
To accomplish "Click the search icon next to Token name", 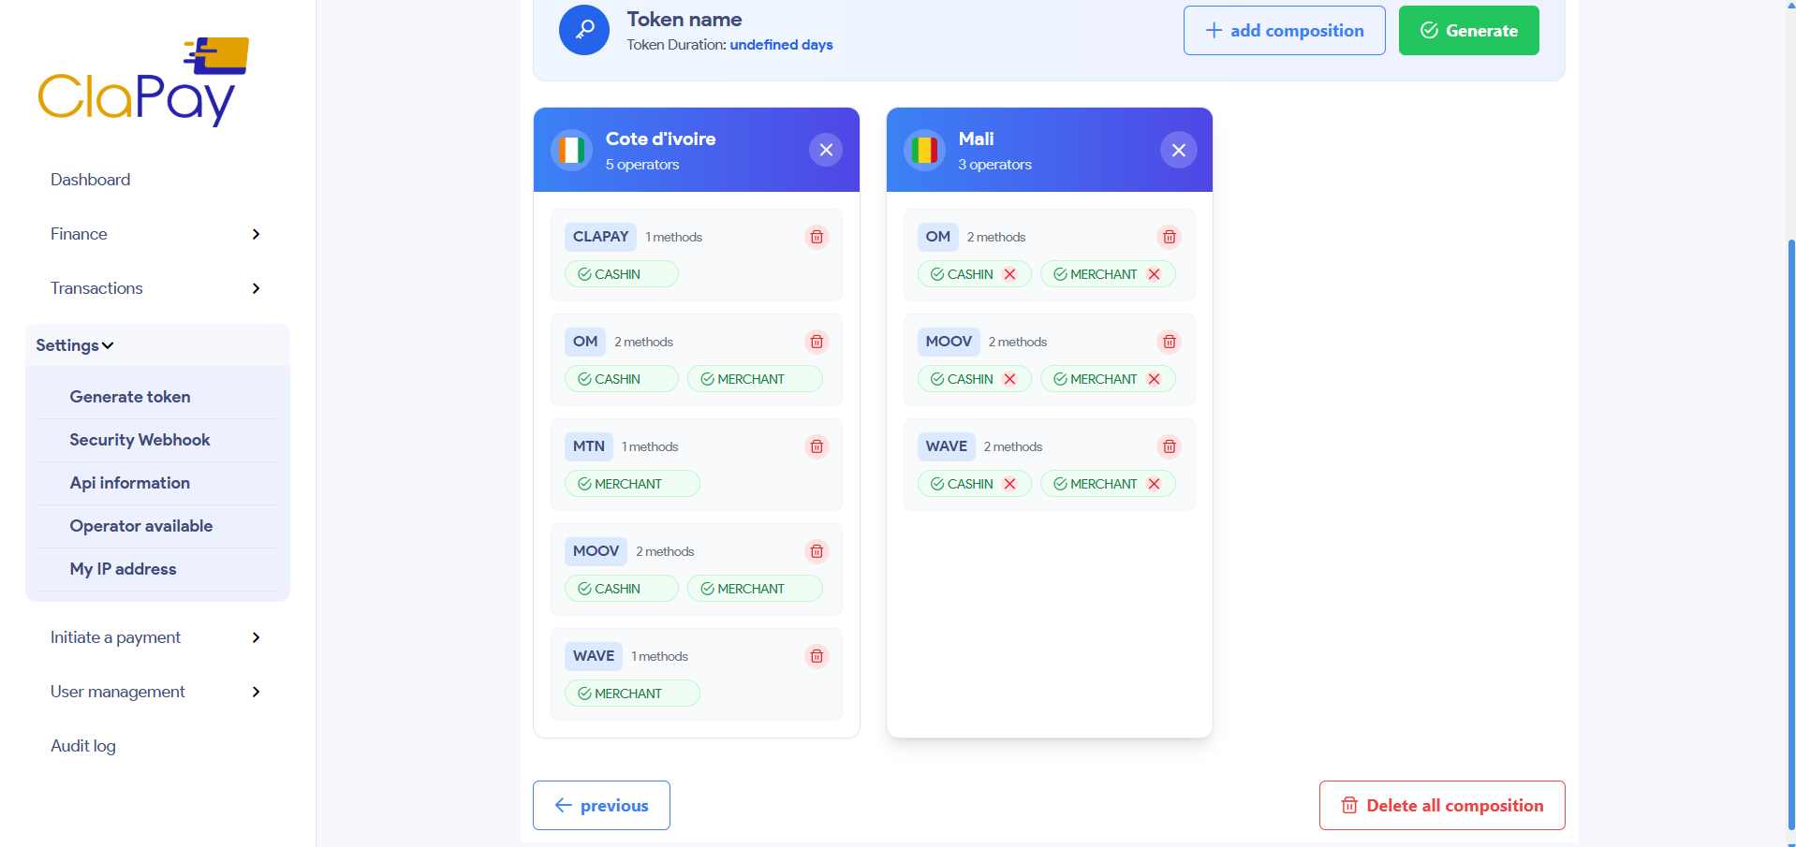I will point(583,29).
